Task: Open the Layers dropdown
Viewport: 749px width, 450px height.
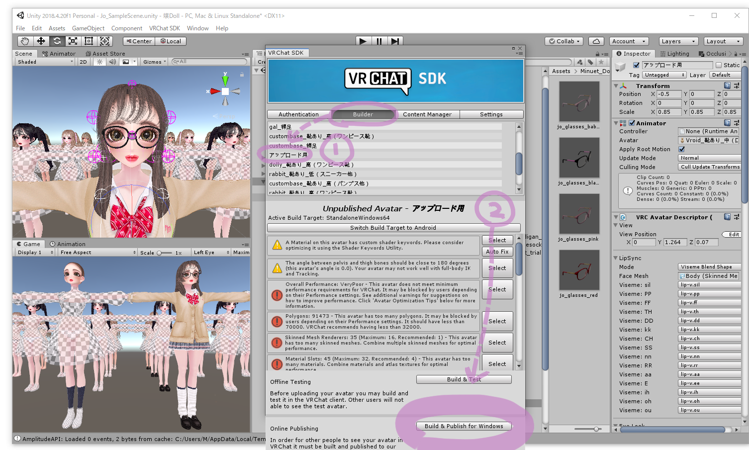Action: pyautogui.click(x=678, y=41)
